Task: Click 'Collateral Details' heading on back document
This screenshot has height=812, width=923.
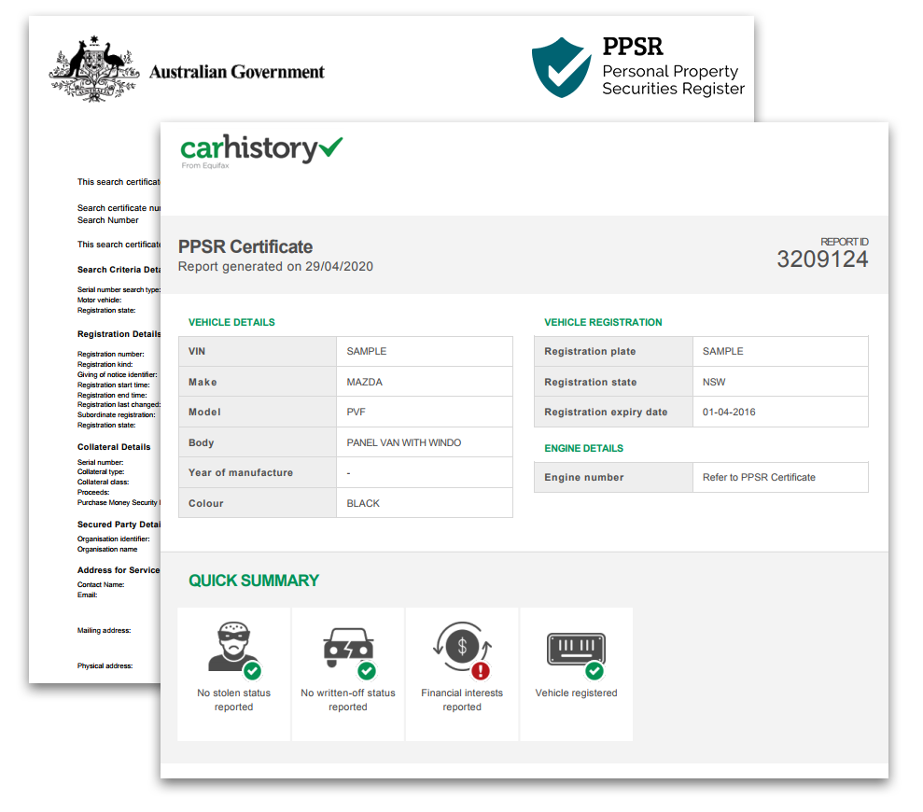Action: click(114, 447)
